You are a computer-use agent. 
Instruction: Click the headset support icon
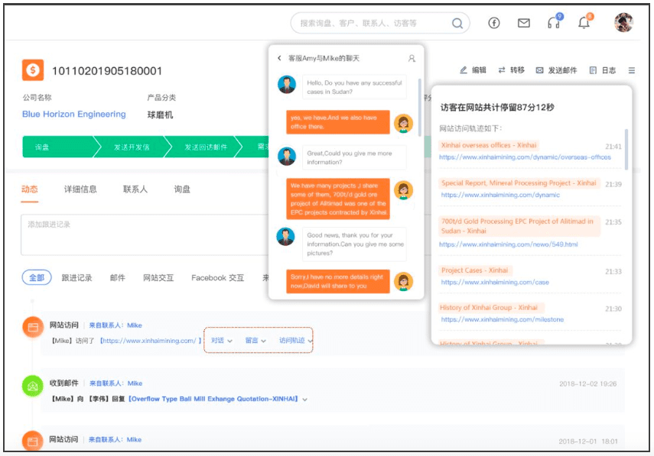pyautogui.click(x=554, y=23)
